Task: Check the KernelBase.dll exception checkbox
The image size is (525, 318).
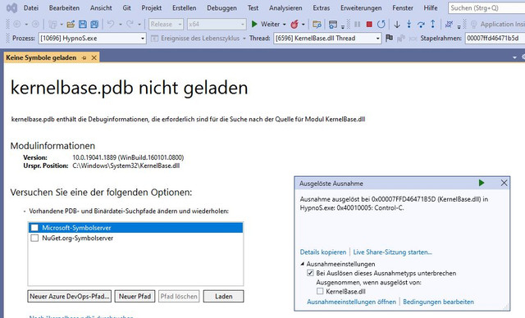Action: [320, 291]
